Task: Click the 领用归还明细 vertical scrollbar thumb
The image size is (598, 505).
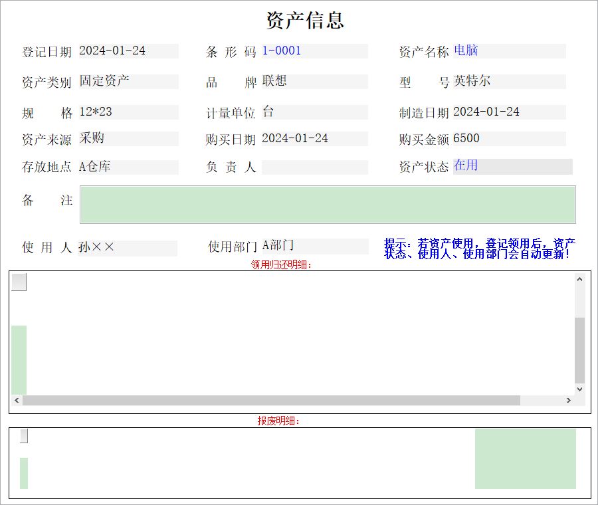Action: click(x=579, y=350)
